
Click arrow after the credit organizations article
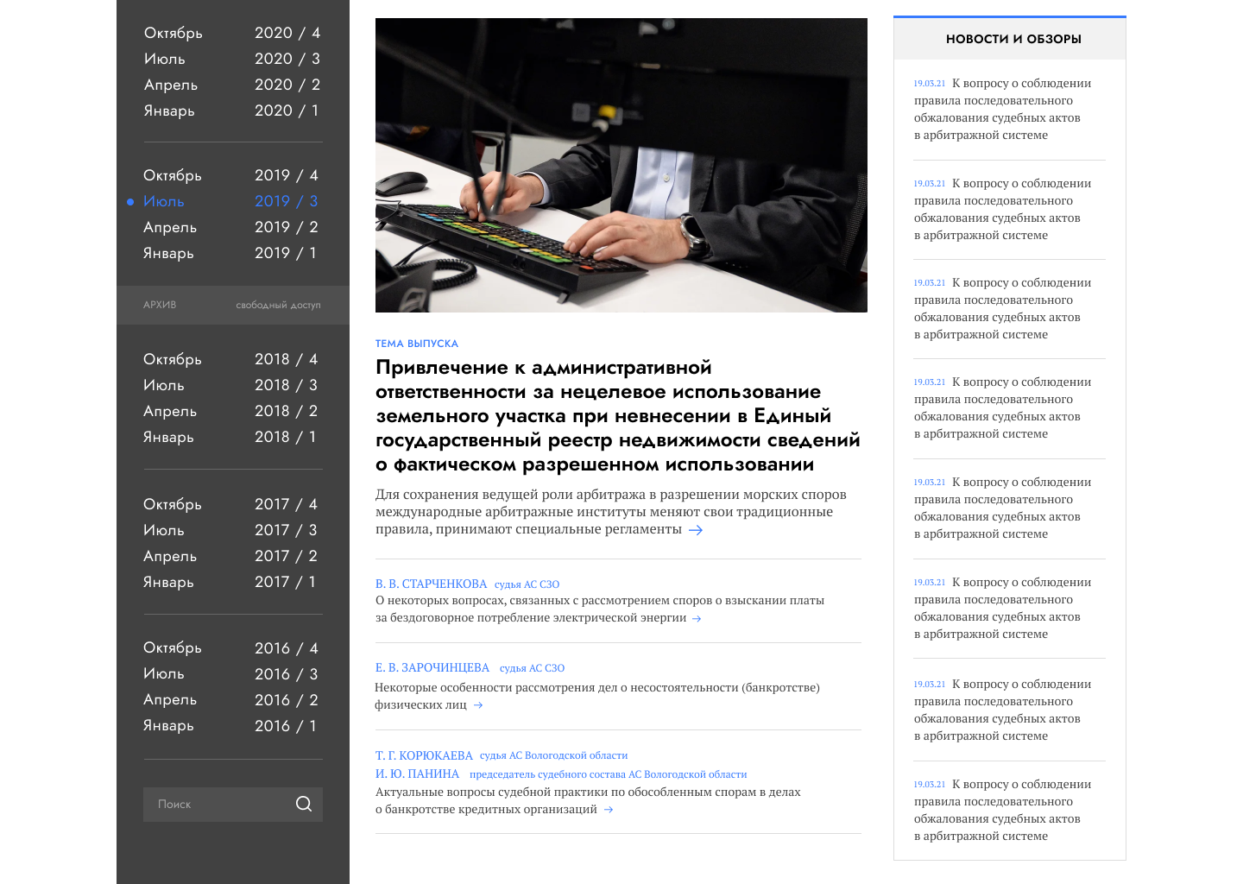coord(609,810)
